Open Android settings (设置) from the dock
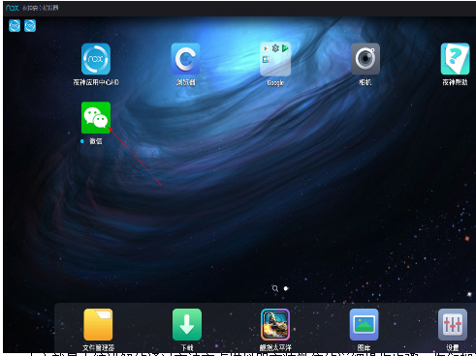 click(453, 324)
